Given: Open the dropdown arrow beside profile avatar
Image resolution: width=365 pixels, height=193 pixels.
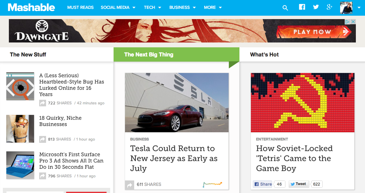Looking at the screenshot, I should coord(359,8).
